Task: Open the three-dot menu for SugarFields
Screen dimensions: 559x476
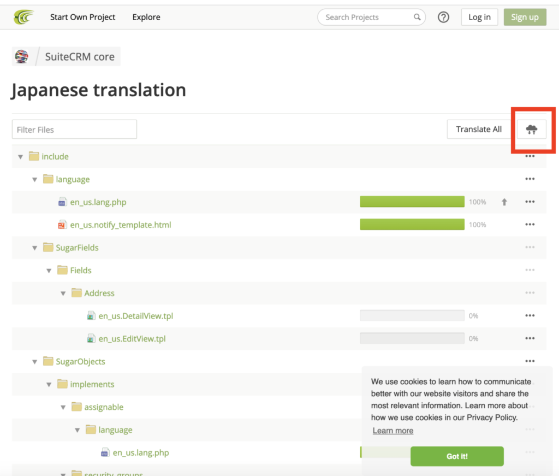Action: [530, 247]
